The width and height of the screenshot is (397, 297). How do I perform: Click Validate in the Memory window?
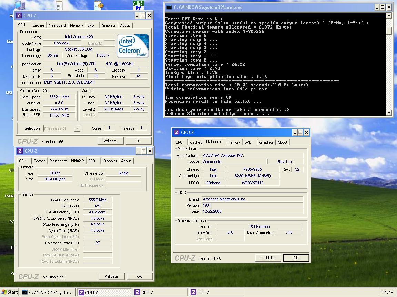tap(111, 276)
